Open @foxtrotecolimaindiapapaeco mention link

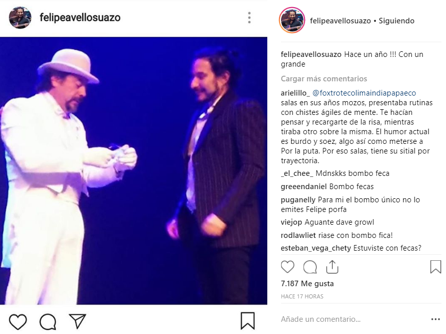364,93
